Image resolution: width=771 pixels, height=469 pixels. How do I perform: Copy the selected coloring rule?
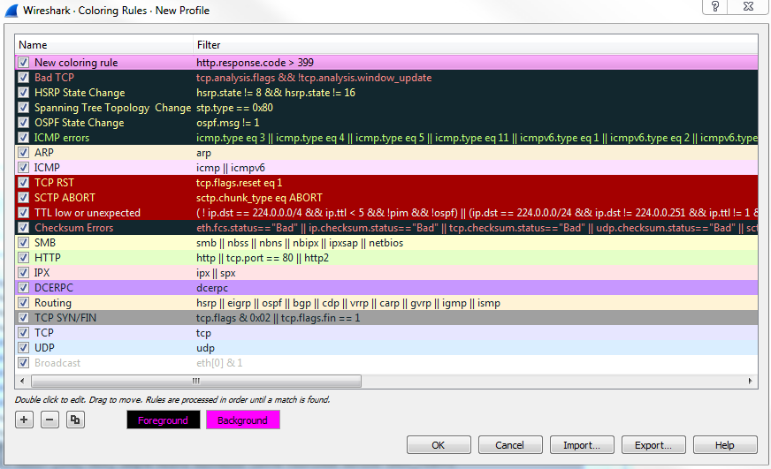75,420
